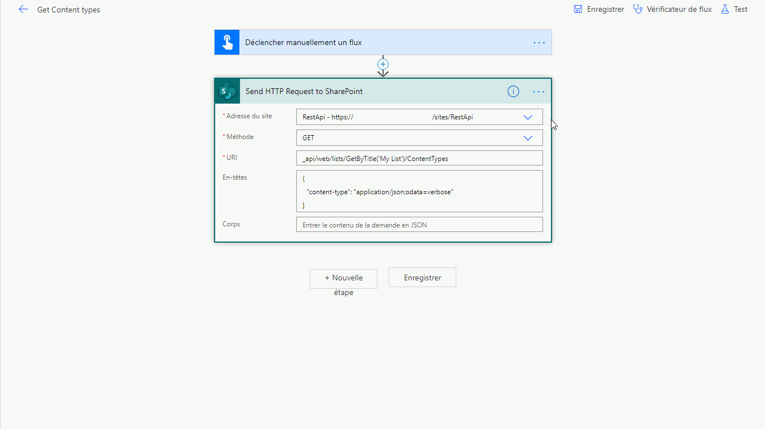
Task: Click the Adresse du site label
Action: [249, 116]
